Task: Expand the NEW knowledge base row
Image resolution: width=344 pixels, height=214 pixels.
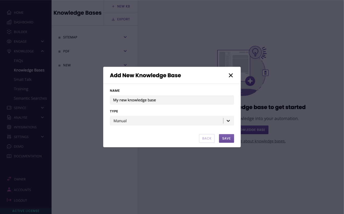Action: tap(125, 65)
